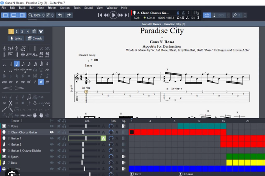Choose the fortissimo (ff) dynamic icon
265x176 pixels.
[41, 82]
